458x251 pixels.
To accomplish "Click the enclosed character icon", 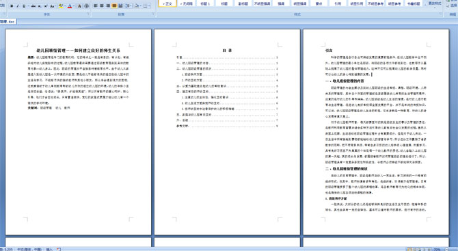I will [x=86, y=6].
